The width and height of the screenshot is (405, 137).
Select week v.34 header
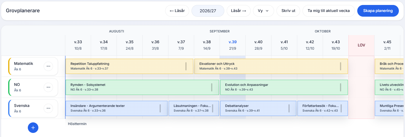[104, 45]
